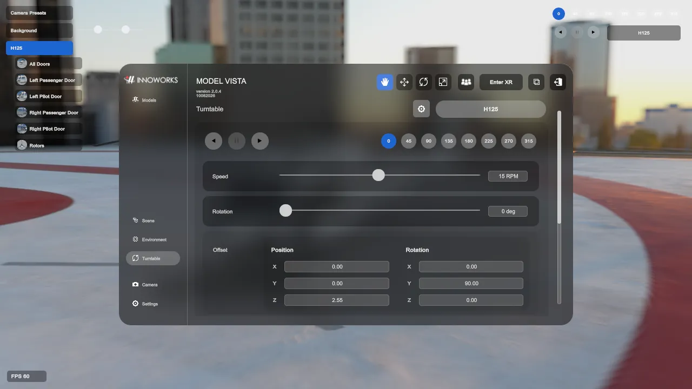The width and height of the screenshot is (692, 389).
Task: Go to the Scene section
Action: [x=144, y=220]
